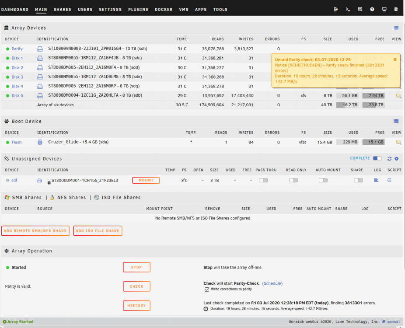Switch to the DOCKER tab
Viewport: 405px width, 328px height.
[164, 9]
